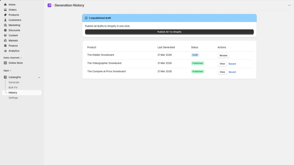View The Compare at Price Snowboard generation

[222, 72]
